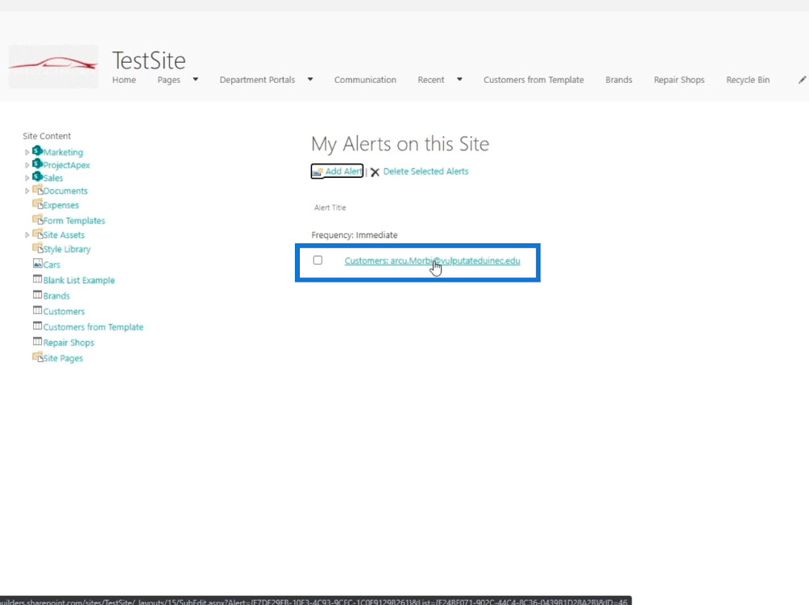Open Recent in top navigation
The image size is (809, 605).
point(431,80)
